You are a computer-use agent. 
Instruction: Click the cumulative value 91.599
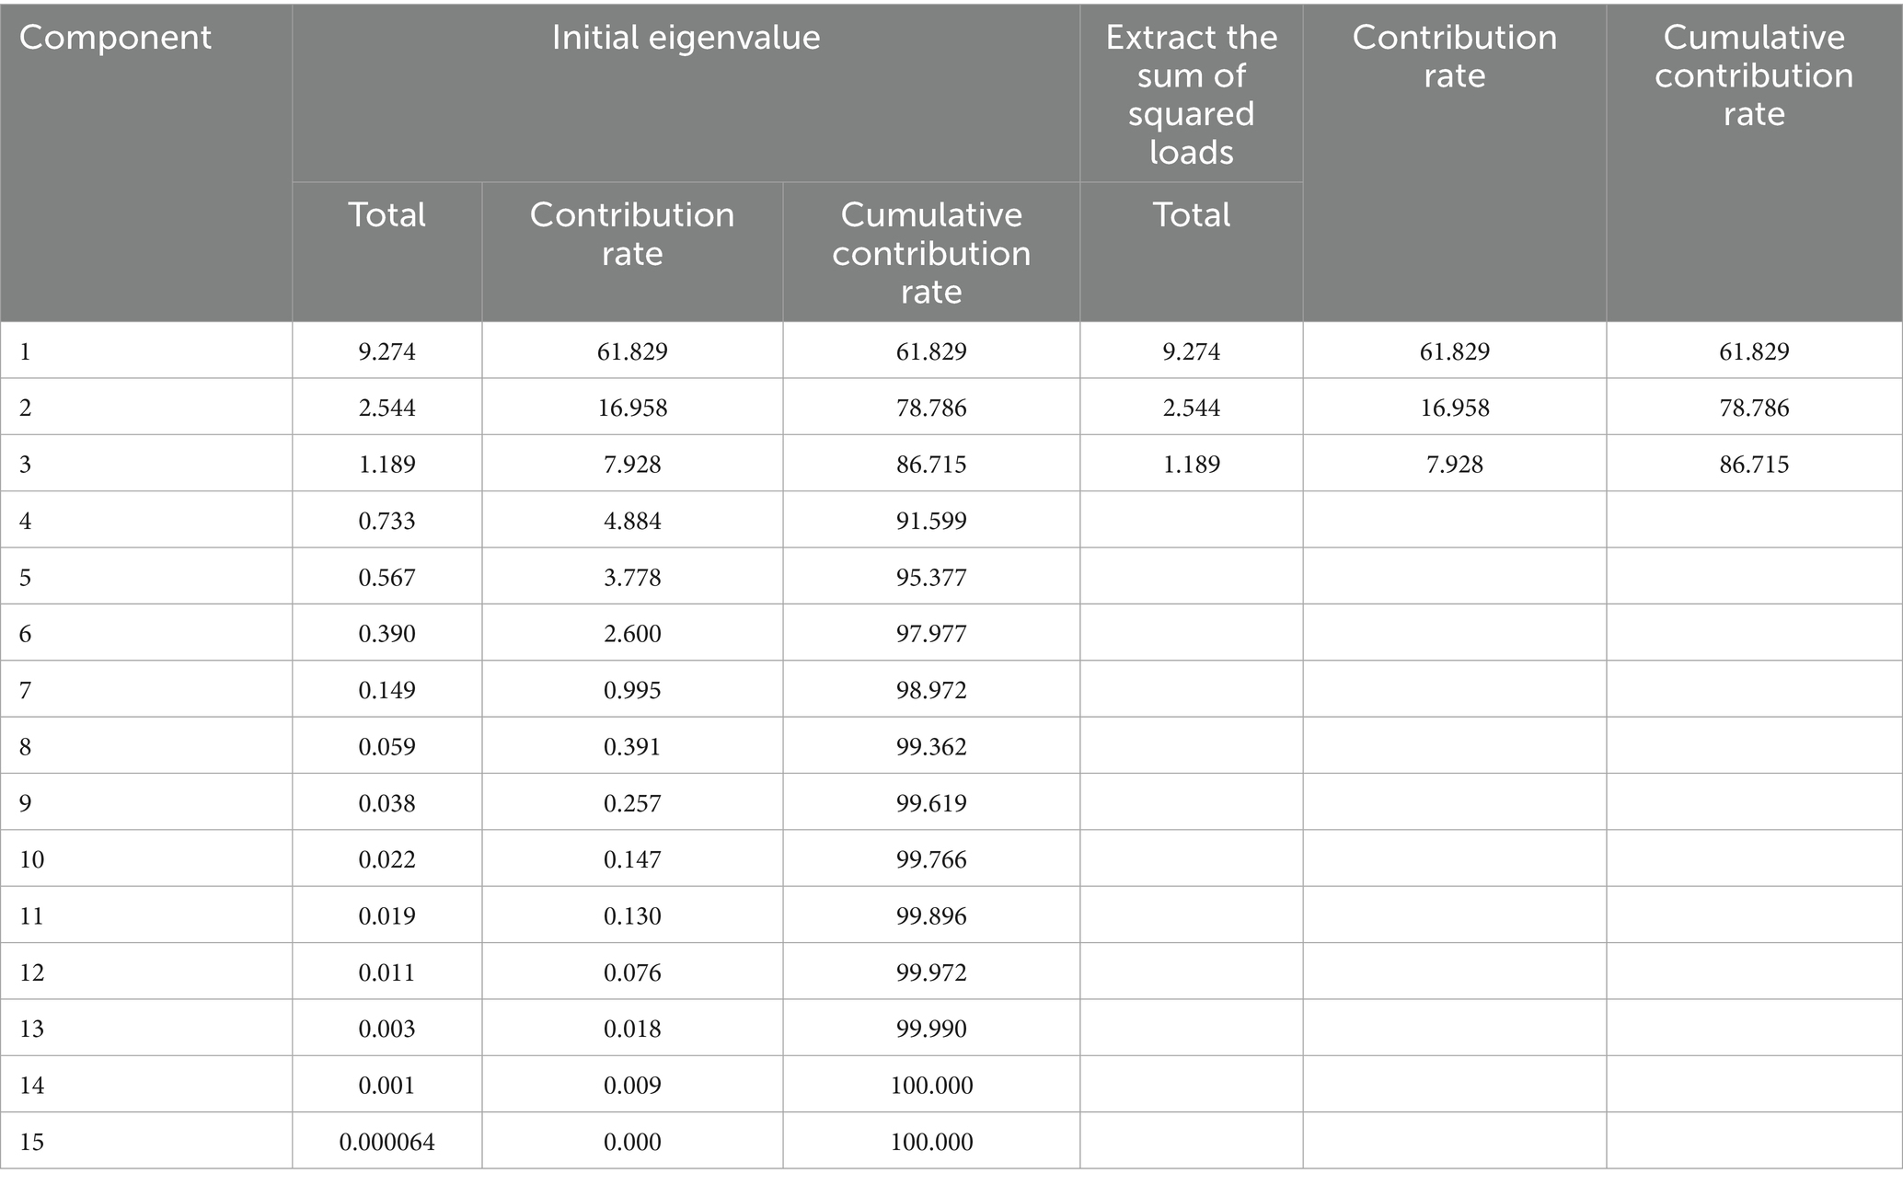click(931, 521)
